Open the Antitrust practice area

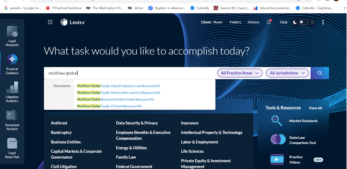59,123
